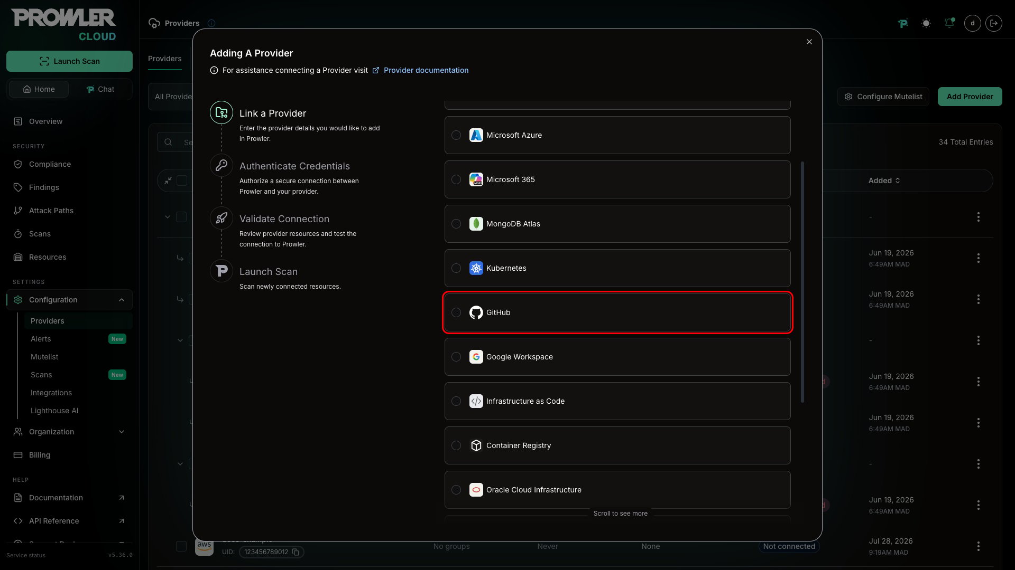Image resolution: width=1015 pixels, height=570 pixels.
Task: Select Providers under Configuration
Action: [78, 321]
